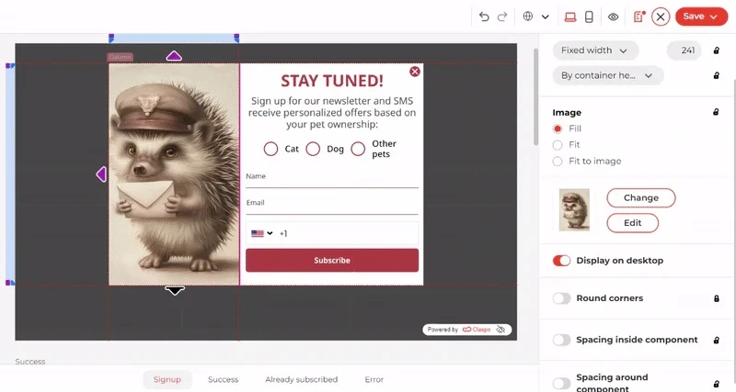736x392 pixels.
Task: Switch to the Error tab
Action: click(374, 379)
